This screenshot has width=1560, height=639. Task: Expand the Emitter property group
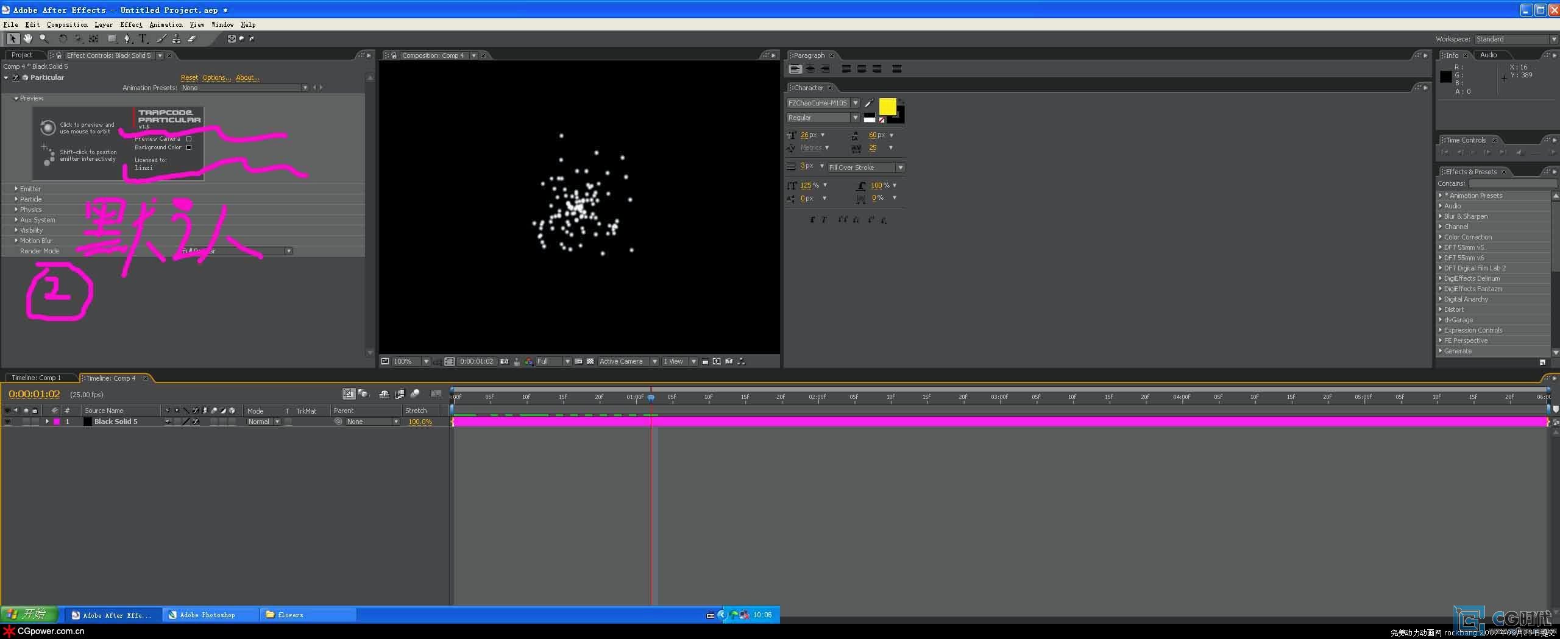tap(16, 189)
